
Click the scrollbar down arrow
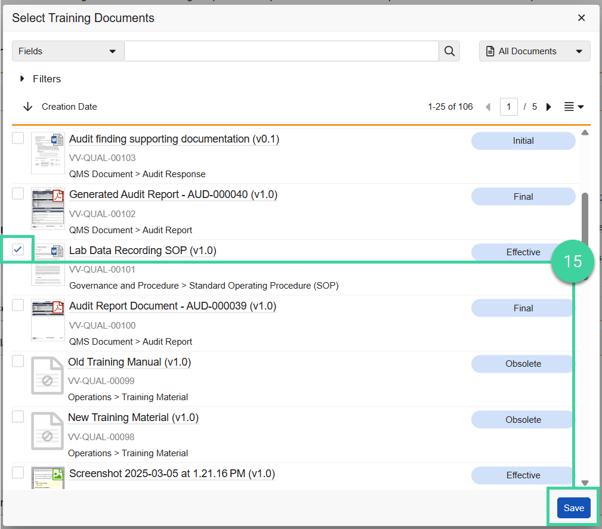[x=585, y=483]
